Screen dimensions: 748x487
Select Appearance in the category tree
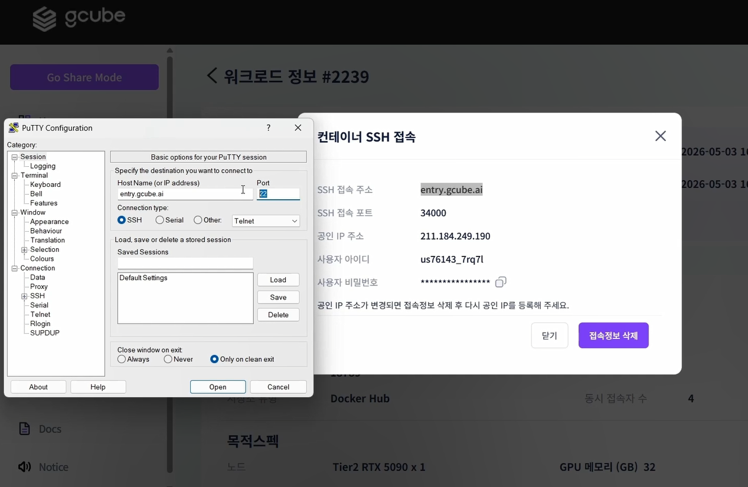coord(50,222)
